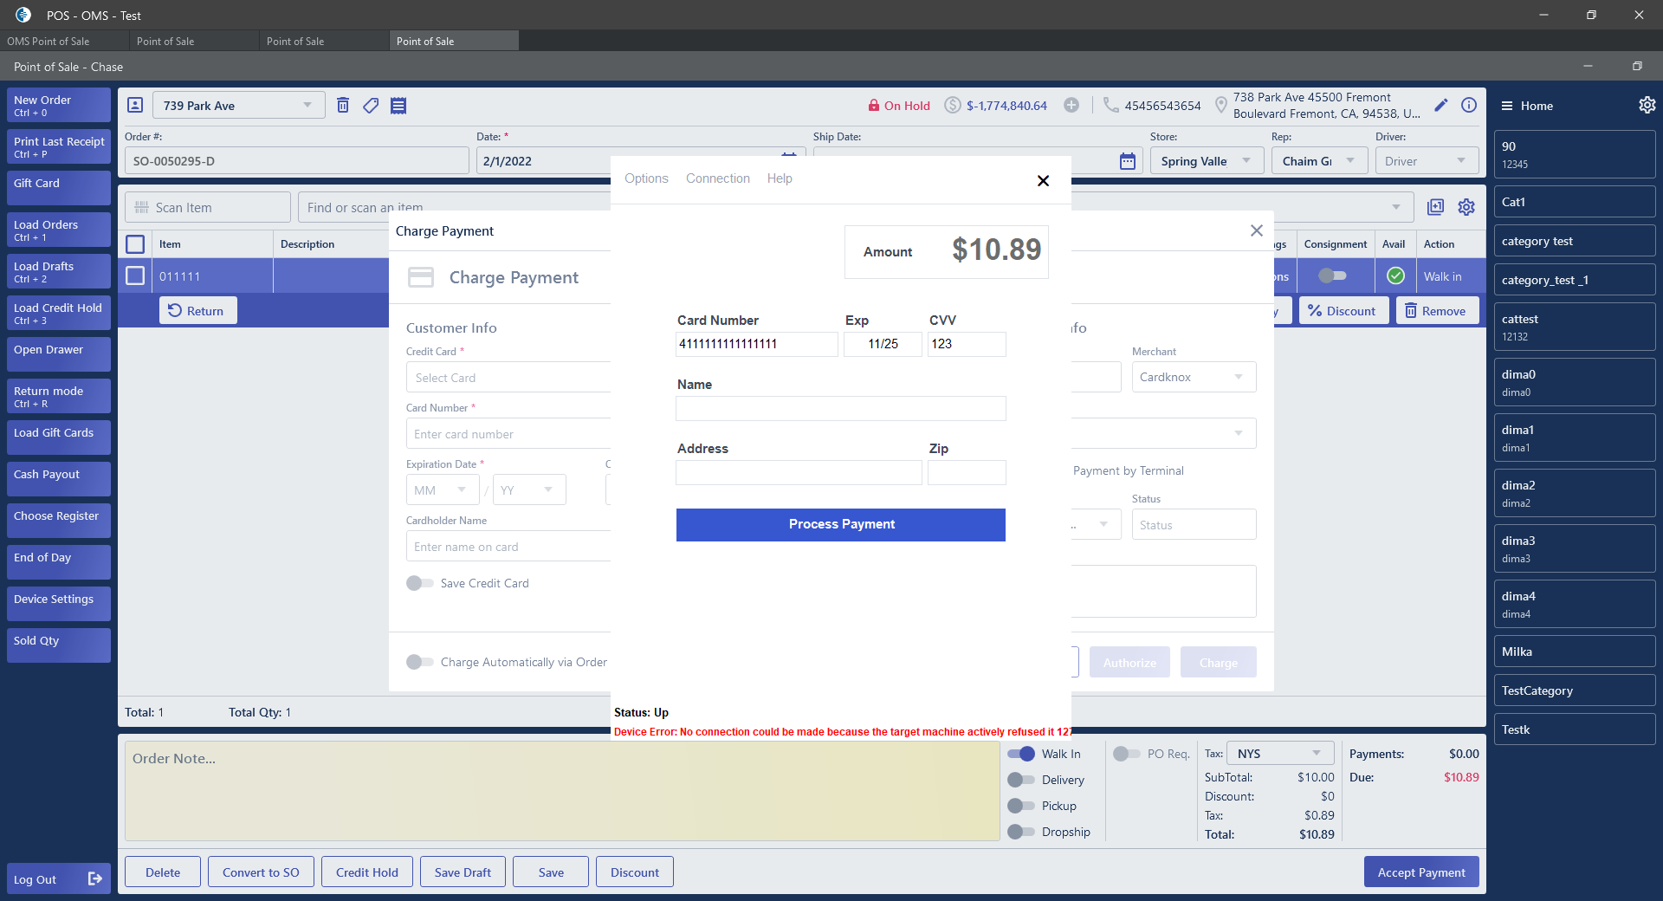The image size is (1663, 901).
Task: Click the Return button under item 011111
Action: (197, 310)
